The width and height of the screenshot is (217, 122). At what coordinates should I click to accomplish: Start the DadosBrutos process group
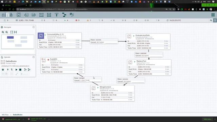pos(16,70)
